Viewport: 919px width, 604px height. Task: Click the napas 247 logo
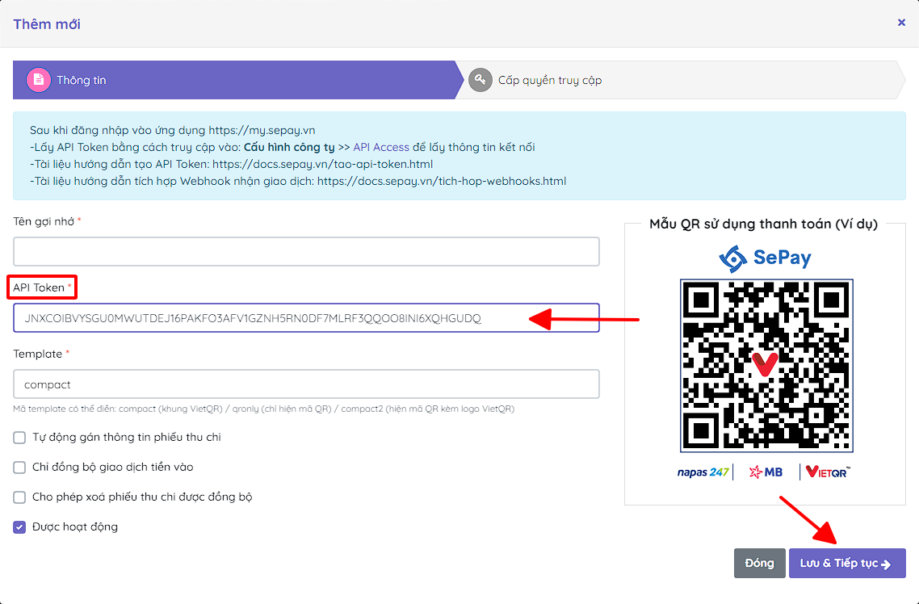click(703, 472)
